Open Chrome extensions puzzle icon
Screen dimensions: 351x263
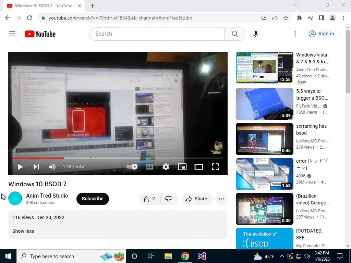tap(299, 18)
